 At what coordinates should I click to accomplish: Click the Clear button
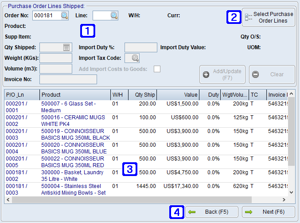pos(272,74)
